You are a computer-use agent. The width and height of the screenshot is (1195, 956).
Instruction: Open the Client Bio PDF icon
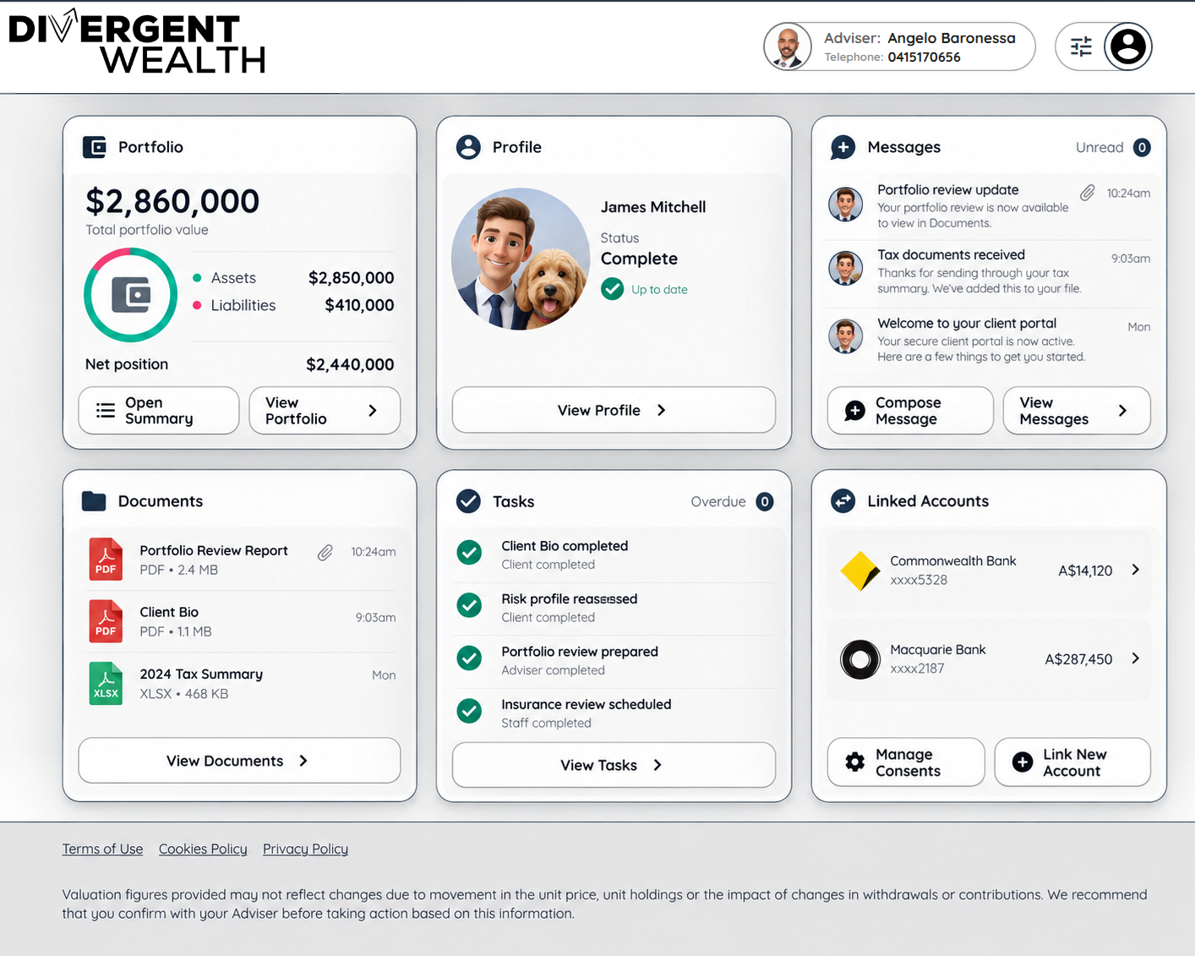tap(106, 621)
